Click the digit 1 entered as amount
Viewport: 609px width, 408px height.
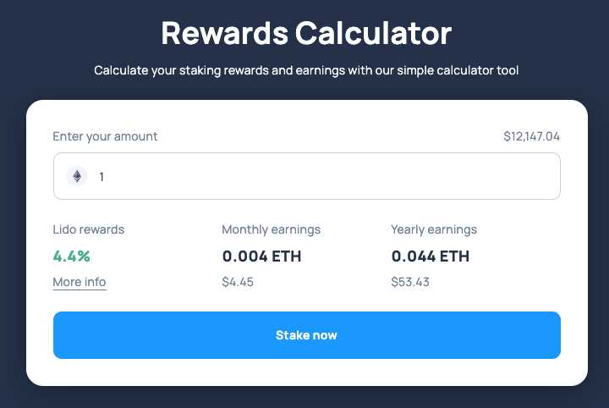tap(102, 177)
